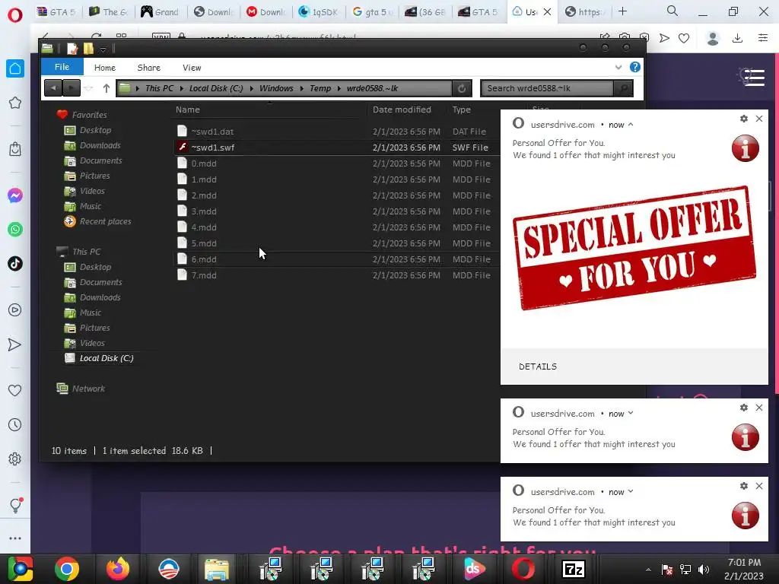
Task: Open shopping bag icon in Opera sidebar
Action: click(15, 148)
